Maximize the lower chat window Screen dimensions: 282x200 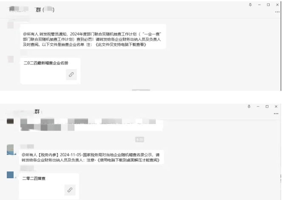coord(267,107)
